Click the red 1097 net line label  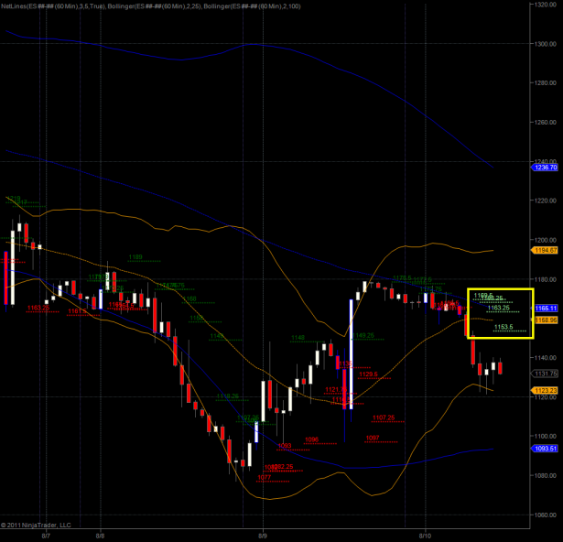coord(373,438)
